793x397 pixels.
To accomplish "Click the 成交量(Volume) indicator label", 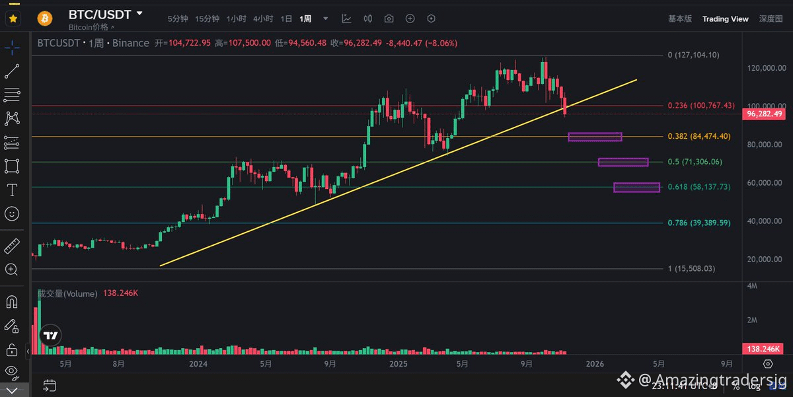I will click(x=67, y=293).
